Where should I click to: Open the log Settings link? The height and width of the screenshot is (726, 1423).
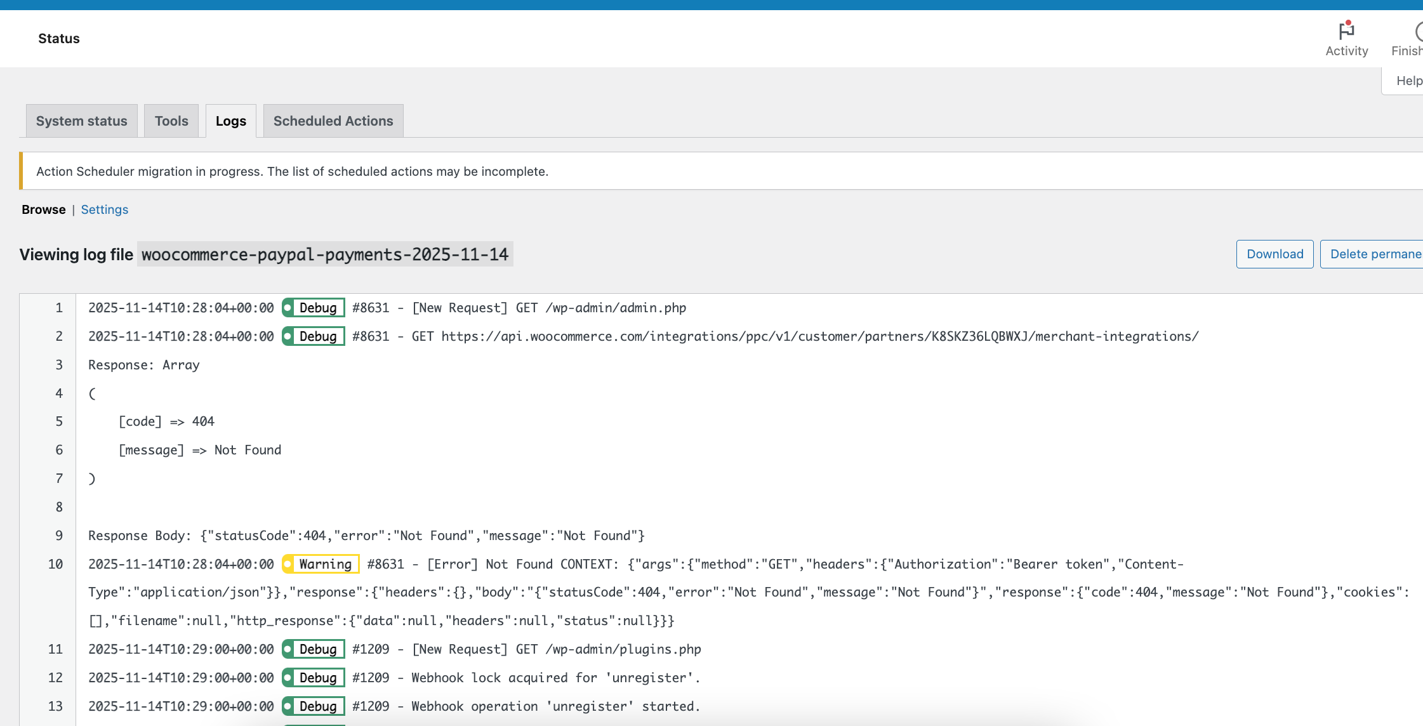[x=104, y=209]
